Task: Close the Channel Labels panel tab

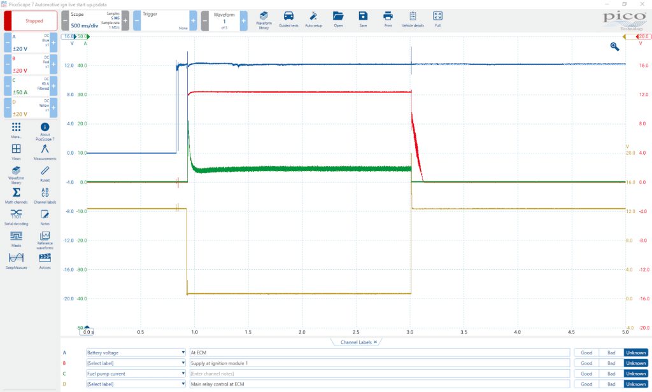Action: 376,342
